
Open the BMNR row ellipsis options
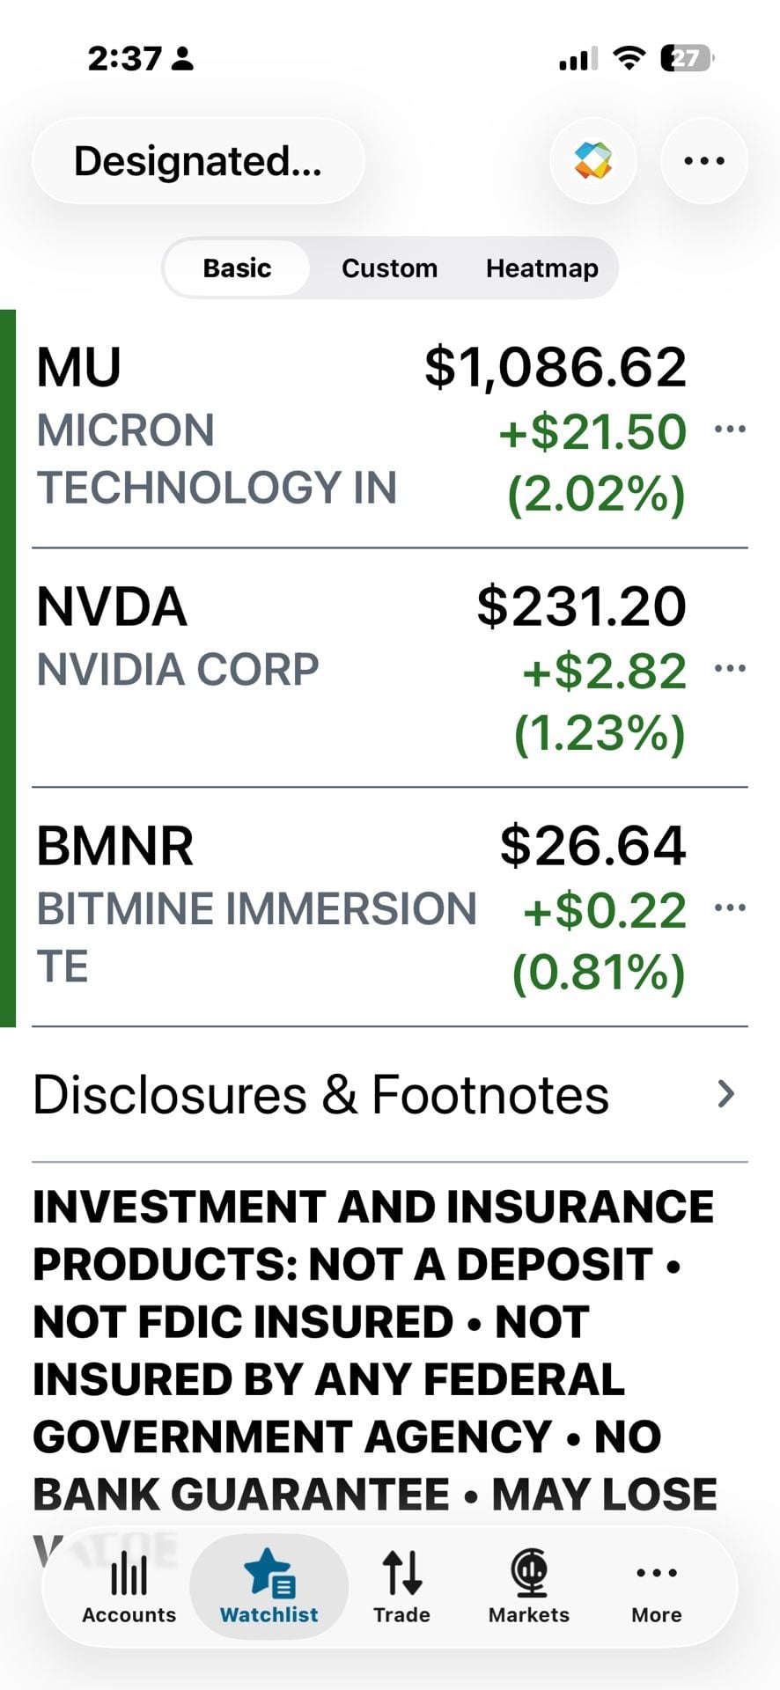tap(730, 907)
